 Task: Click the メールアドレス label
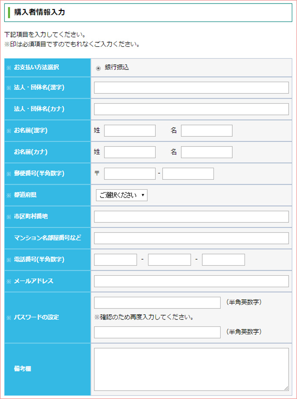34,281
